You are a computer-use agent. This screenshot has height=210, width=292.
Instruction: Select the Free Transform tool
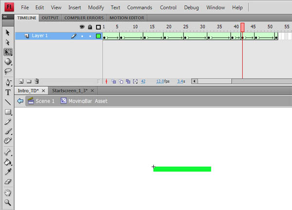pyautogui.click(x=8, y=52)
